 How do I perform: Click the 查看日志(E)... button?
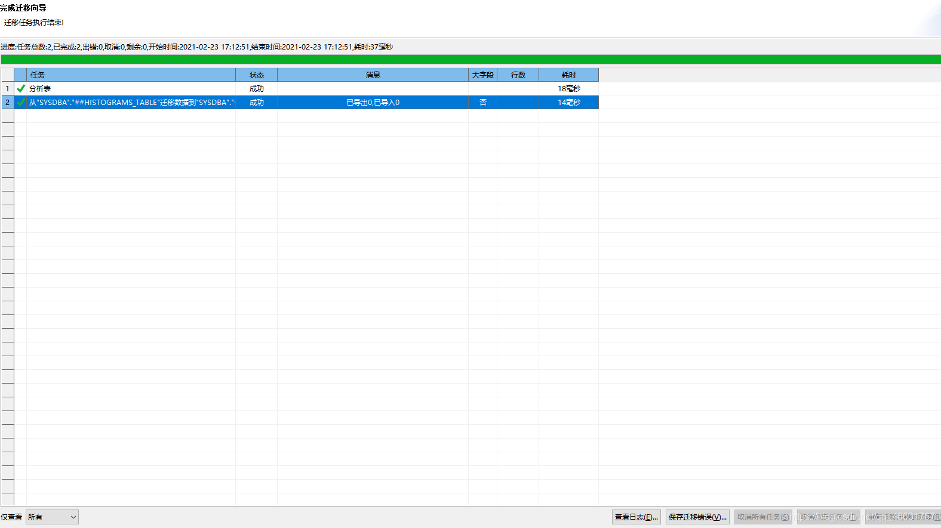(636, 517)
